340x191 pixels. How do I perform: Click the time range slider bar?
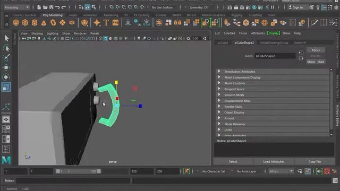(78, 171)
